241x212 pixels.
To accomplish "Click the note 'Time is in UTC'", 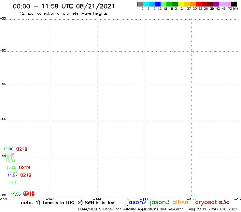I will pos(59,203).
